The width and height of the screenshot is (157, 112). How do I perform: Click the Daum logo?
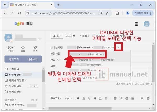tap(19, 24)
